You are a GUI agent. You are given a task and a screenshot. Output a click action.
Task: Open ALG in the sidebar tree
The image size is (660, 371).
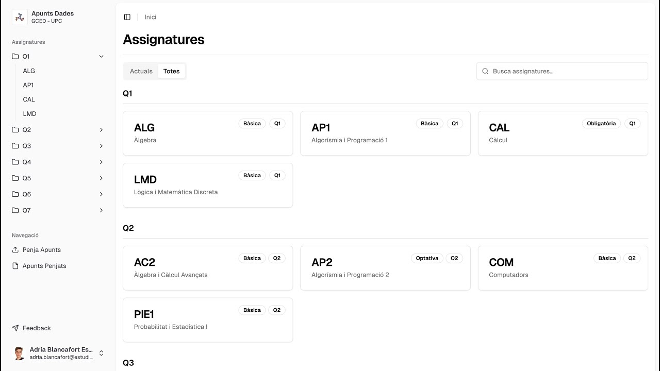click(29, 71)
